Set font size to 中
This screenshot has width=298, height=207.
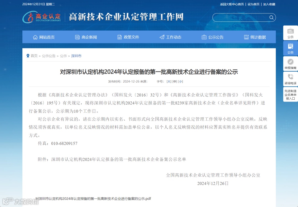point(175,81)
